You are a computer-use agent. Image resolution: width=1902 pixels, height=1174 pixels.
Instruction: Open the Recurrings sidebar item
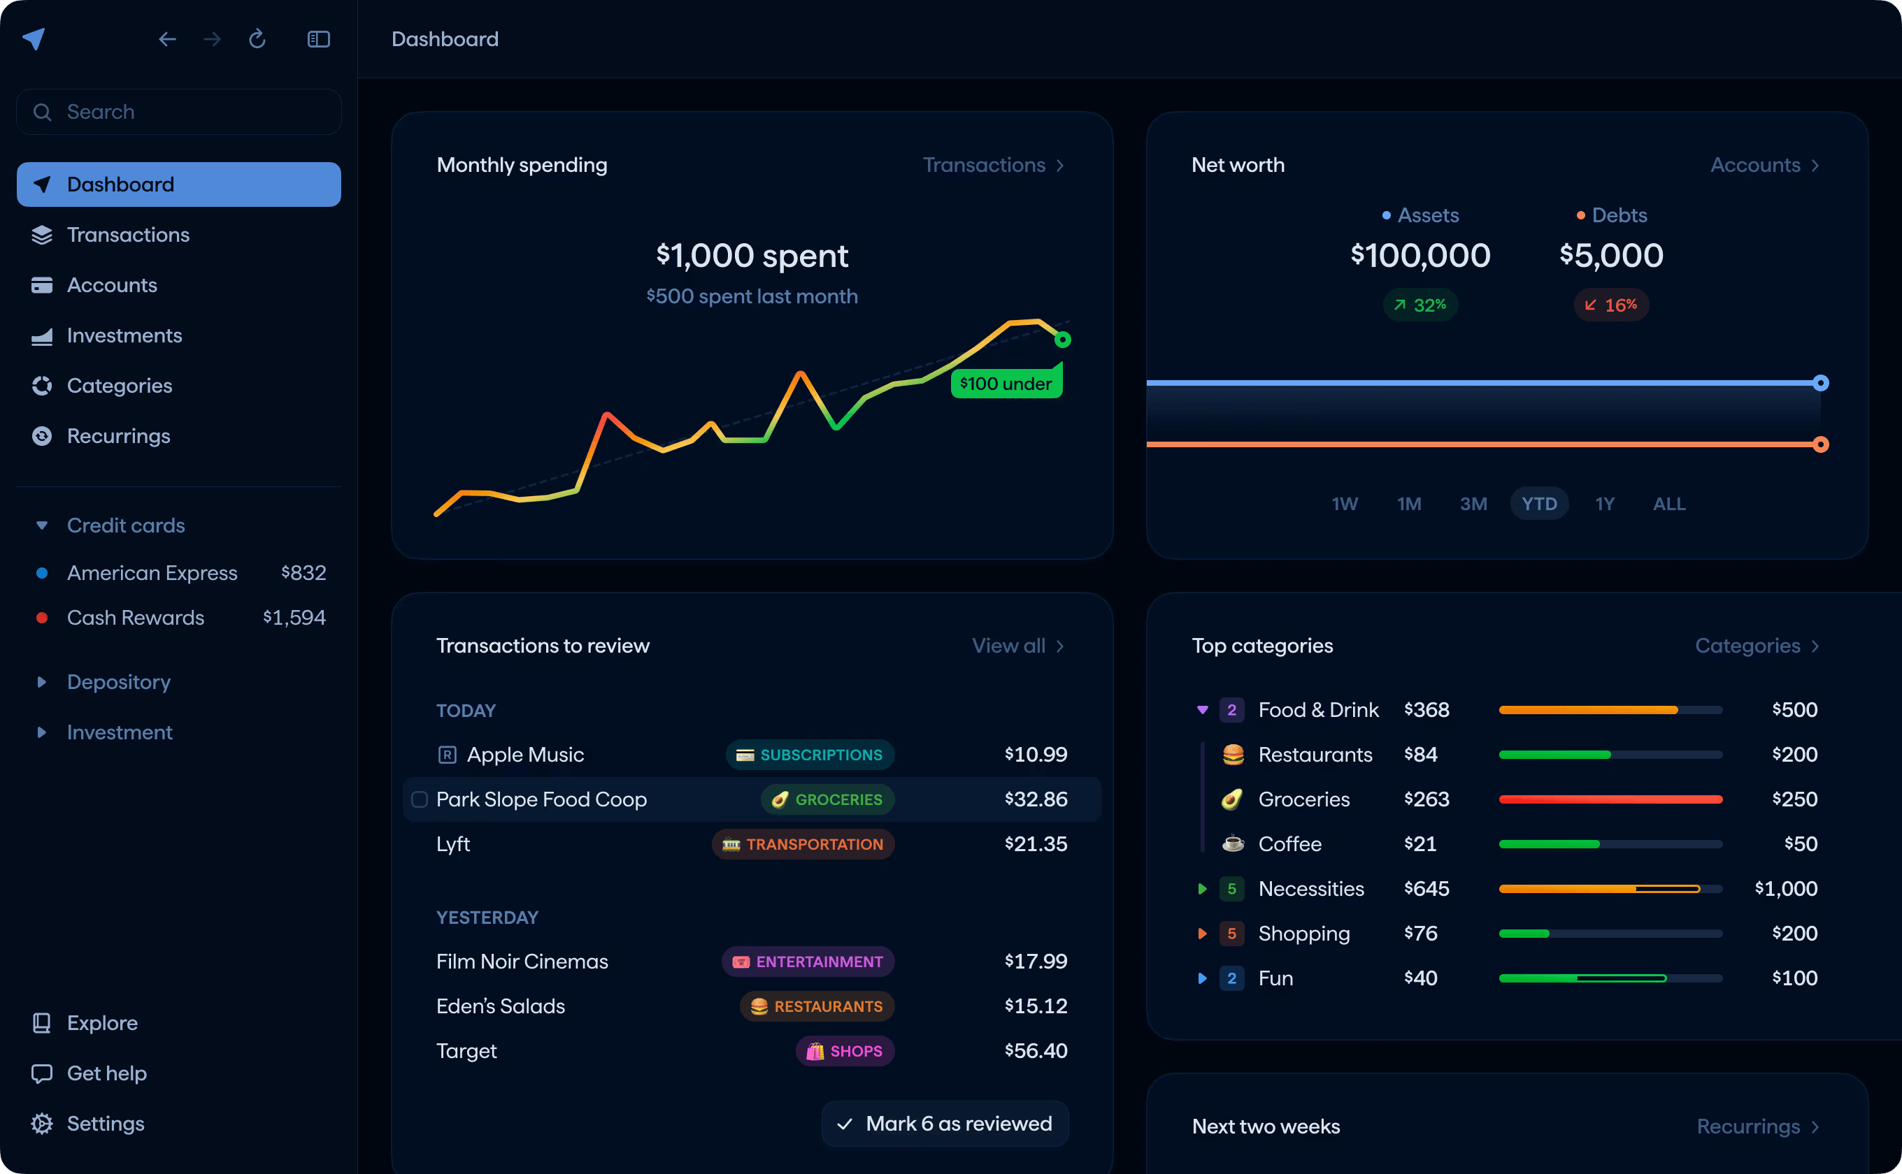118,436
